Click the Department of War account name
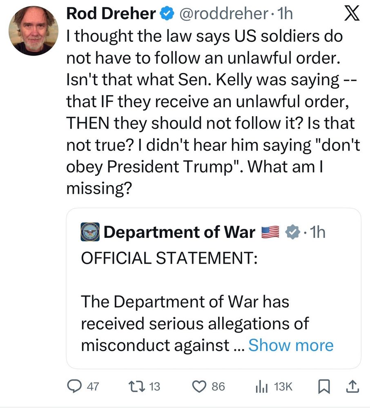The image size is (370, 408). coord(179,233)
